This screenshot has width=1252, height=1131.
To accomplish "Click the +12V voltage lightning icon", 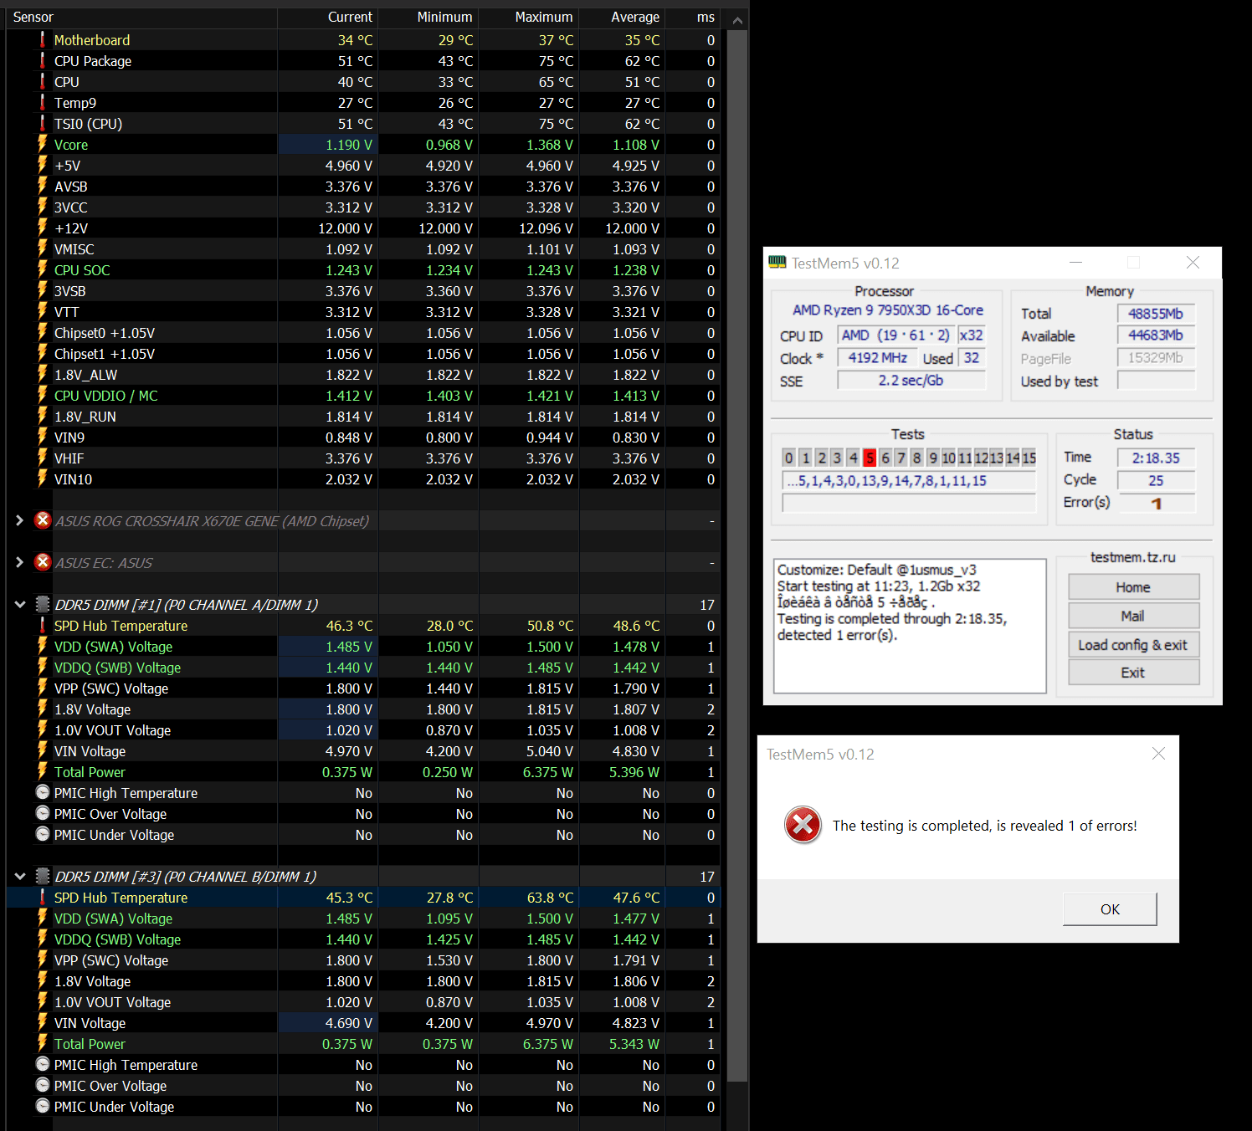I will pyautogui.click(x=42, y=228).
